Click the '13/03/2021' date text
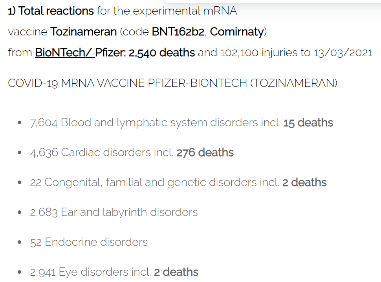 click(x=343, y=53)
